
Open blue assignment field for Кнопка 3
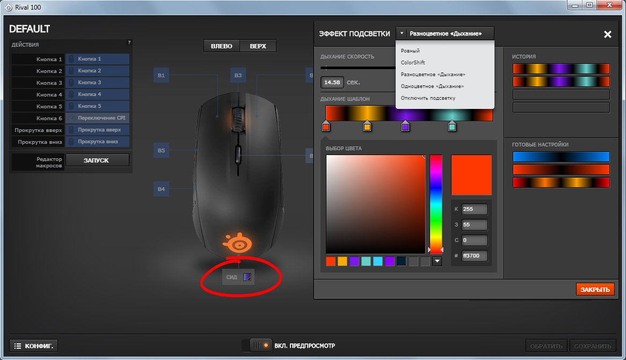click(x=97, y=83)
